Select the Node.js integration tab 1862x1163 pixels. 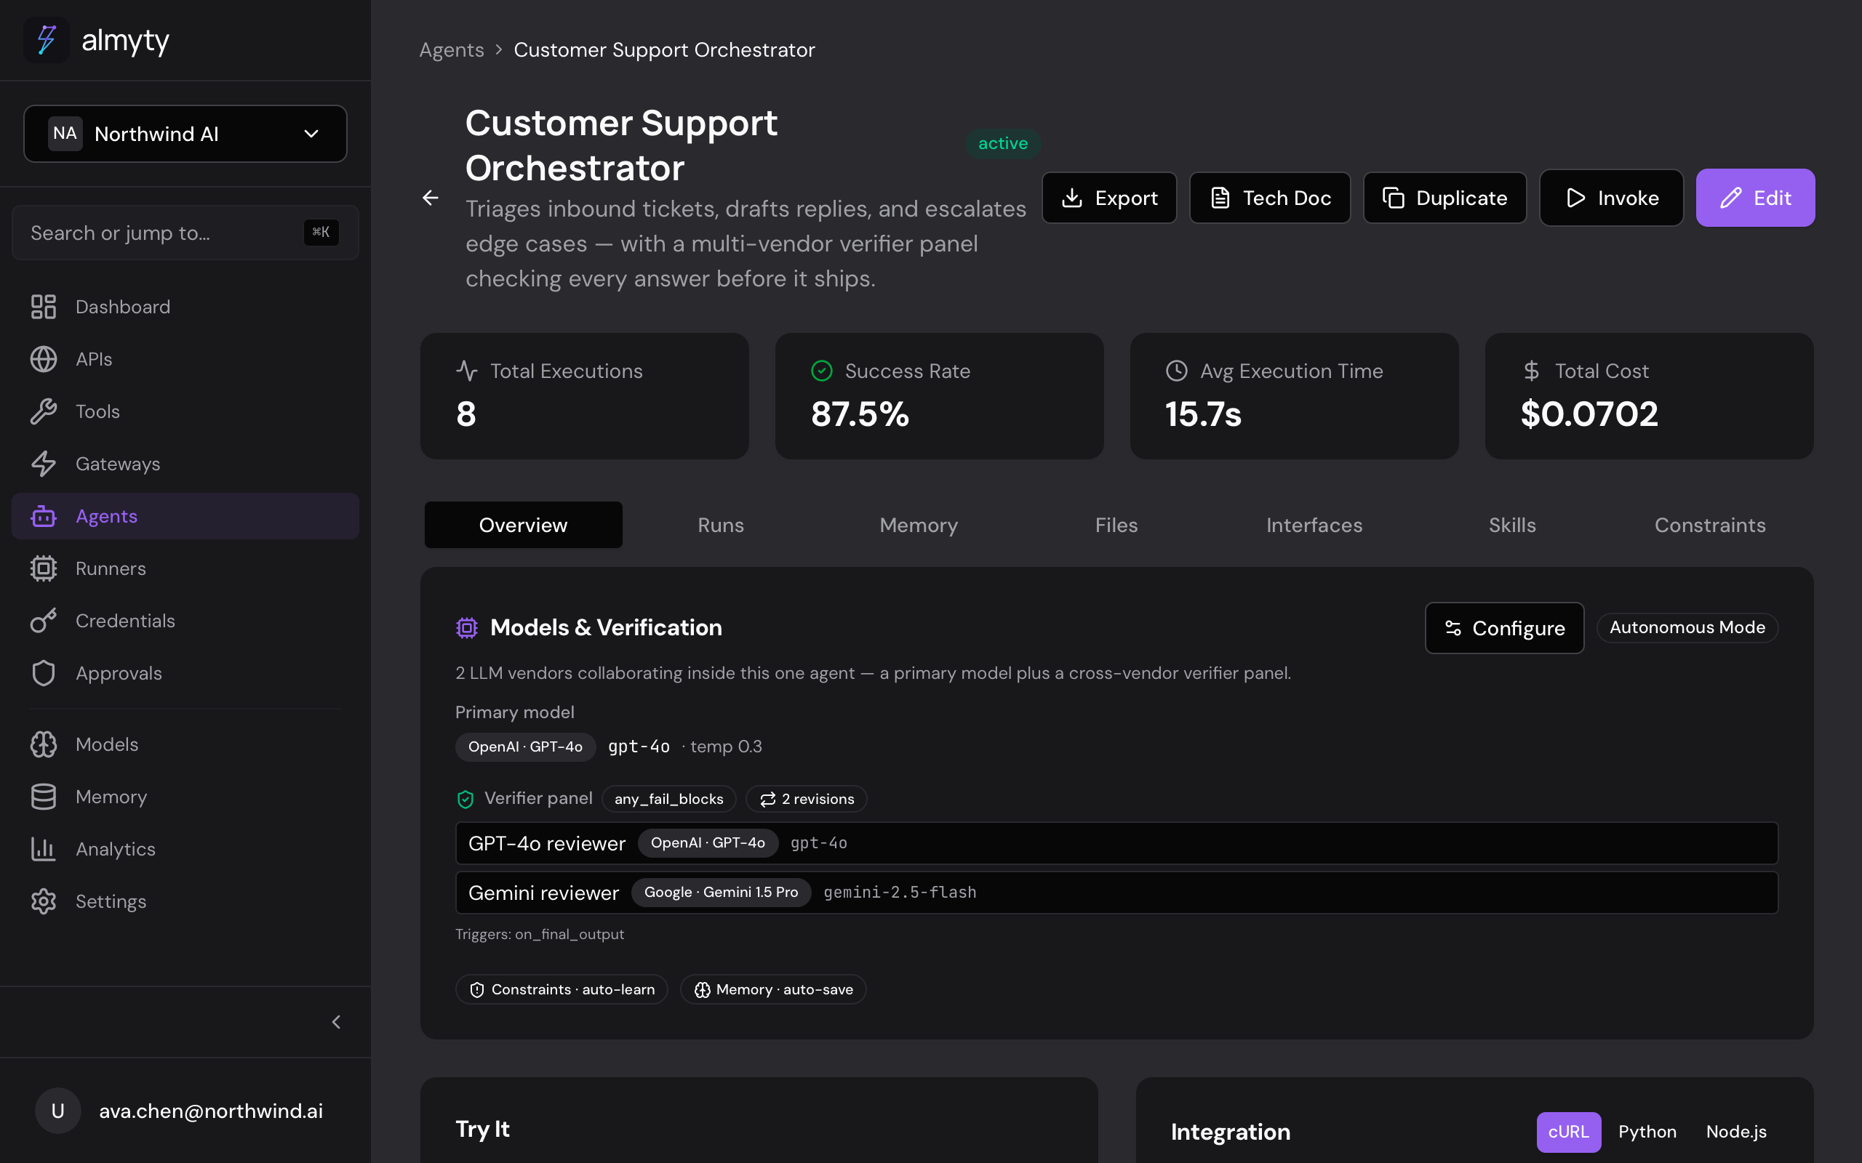tap(1737, 1132)
